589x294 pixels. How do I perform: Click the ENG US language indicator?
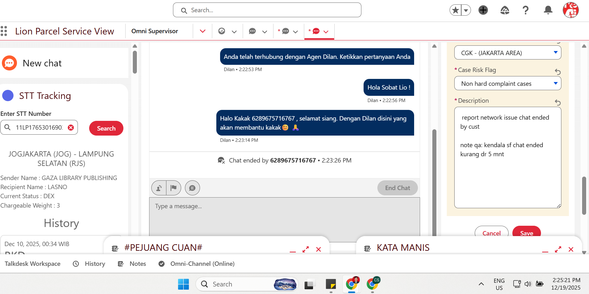pyautogui.click(x=499, y=284)
